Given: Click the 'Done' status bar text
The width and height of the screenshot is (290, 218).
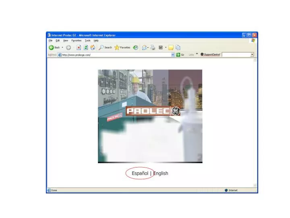Looking at the screenshot, I should pos(54,190).
